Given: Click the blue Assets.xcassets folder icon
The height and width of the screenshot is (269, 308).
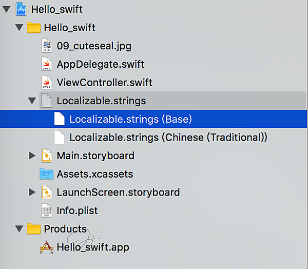Looking at the screenshot, I should (x=46, y=174).
